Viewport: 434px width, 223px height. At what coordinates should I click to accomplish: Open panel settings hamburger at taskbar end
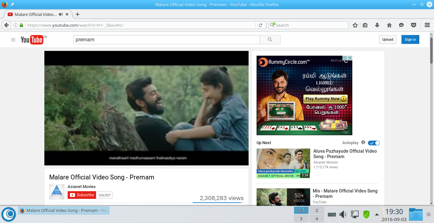429,214
